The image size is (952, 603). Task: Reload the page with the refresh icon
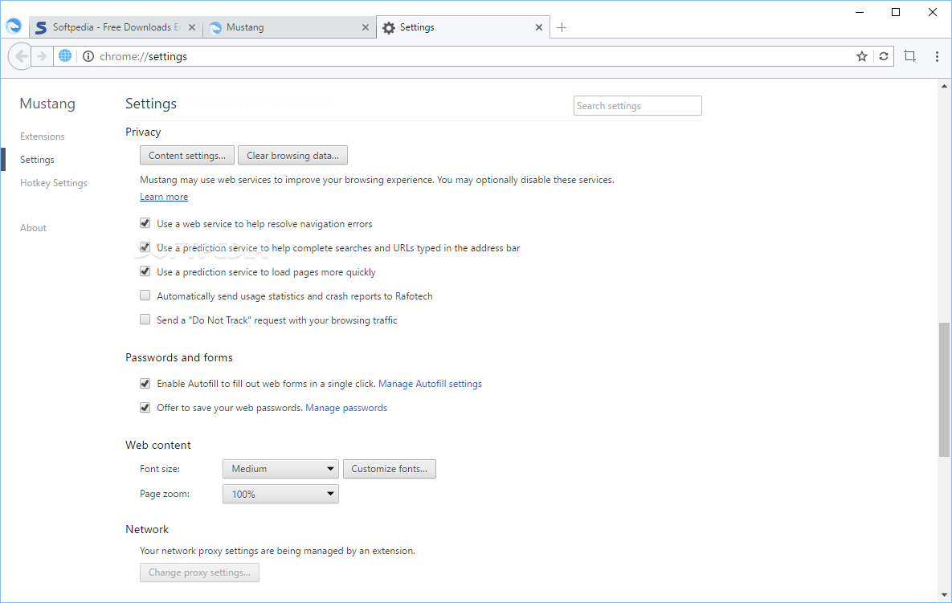point(884,56)
